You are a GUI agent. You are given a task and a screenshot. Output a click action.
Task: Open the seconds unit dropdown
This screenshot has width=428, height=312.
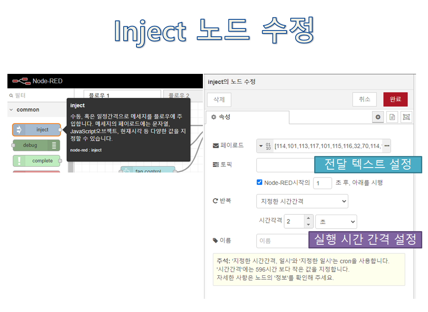336,222
